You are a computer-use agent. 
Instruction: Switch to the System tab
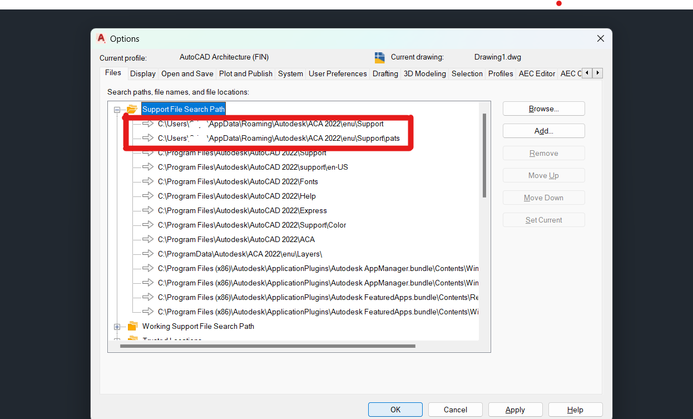(290, 73)
